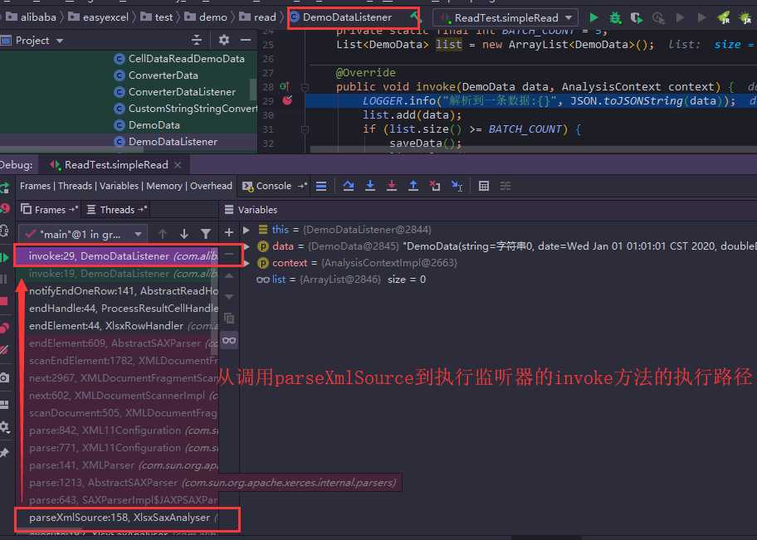Click 'demo' breadcrumb folder
Viewport: 757px width, 540px height.
pos(206,17)
